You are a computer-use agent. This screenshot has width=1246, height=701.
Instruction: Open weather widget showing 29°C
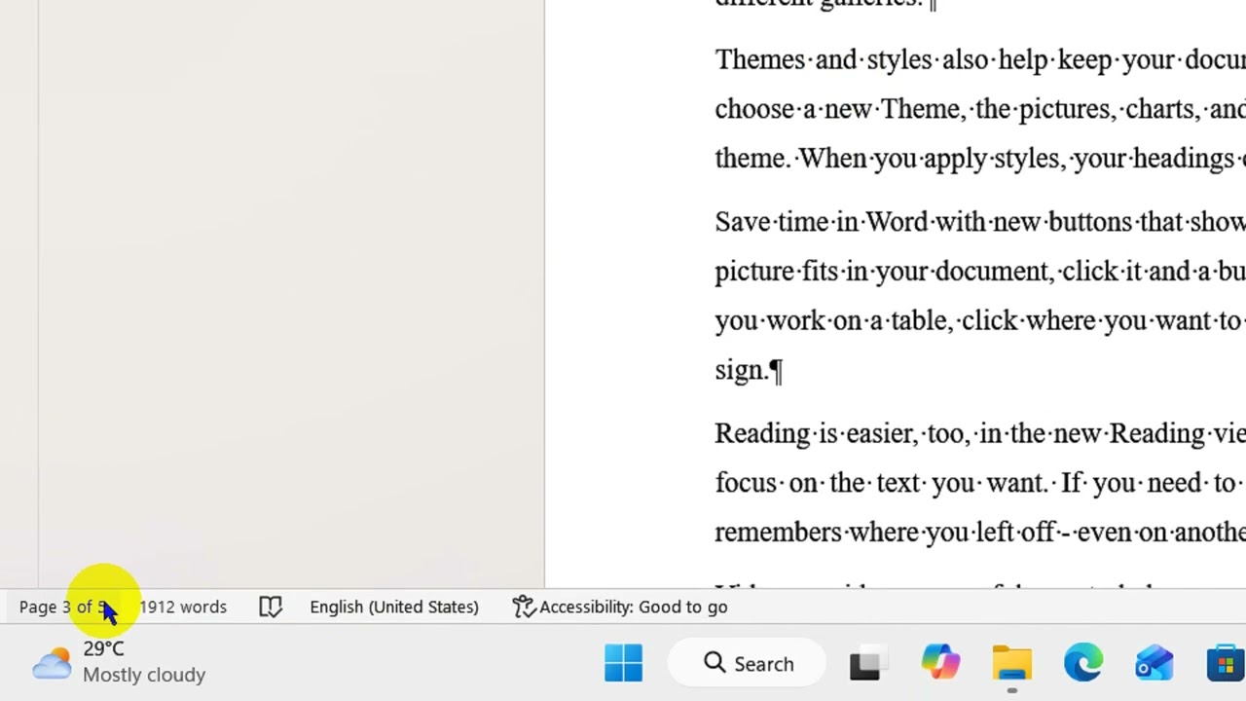coord(119,662)
